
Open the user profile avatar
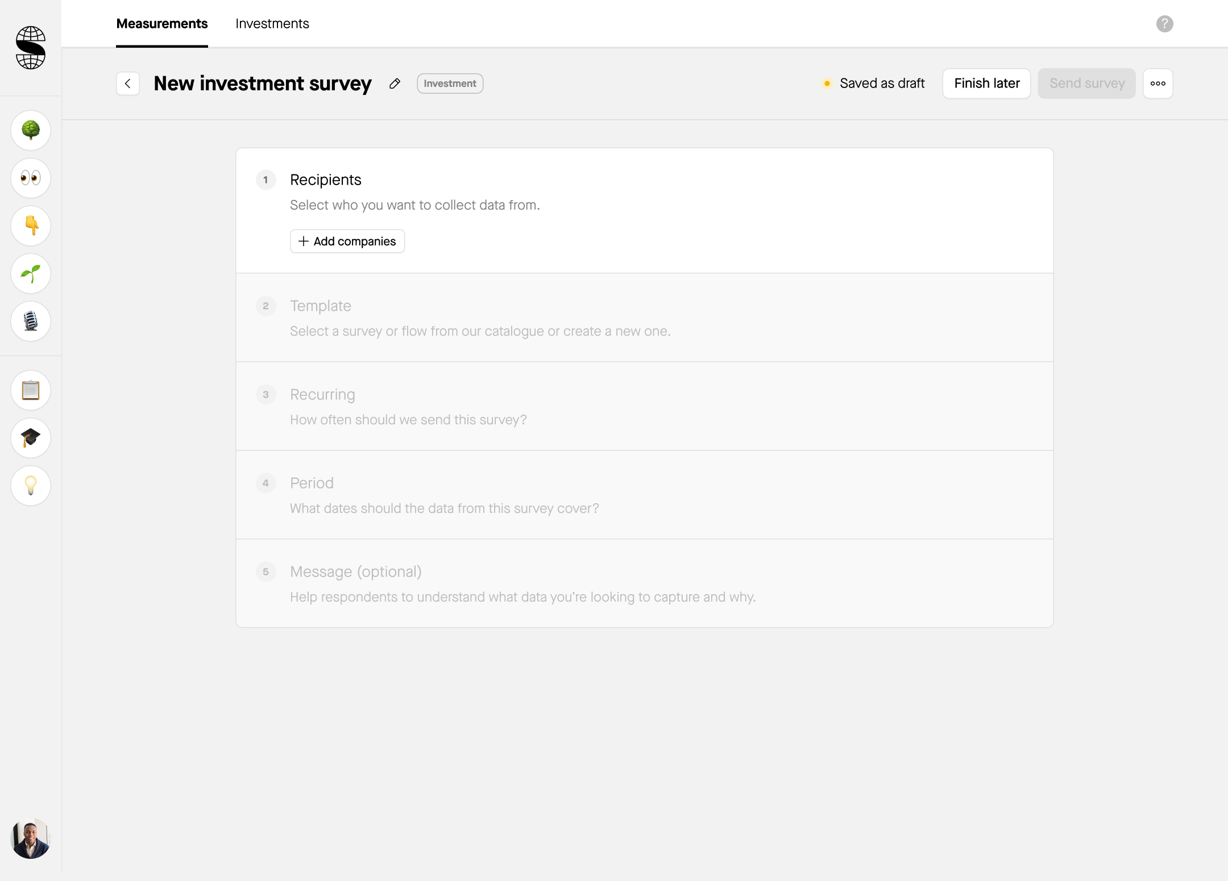coord(31,838)
